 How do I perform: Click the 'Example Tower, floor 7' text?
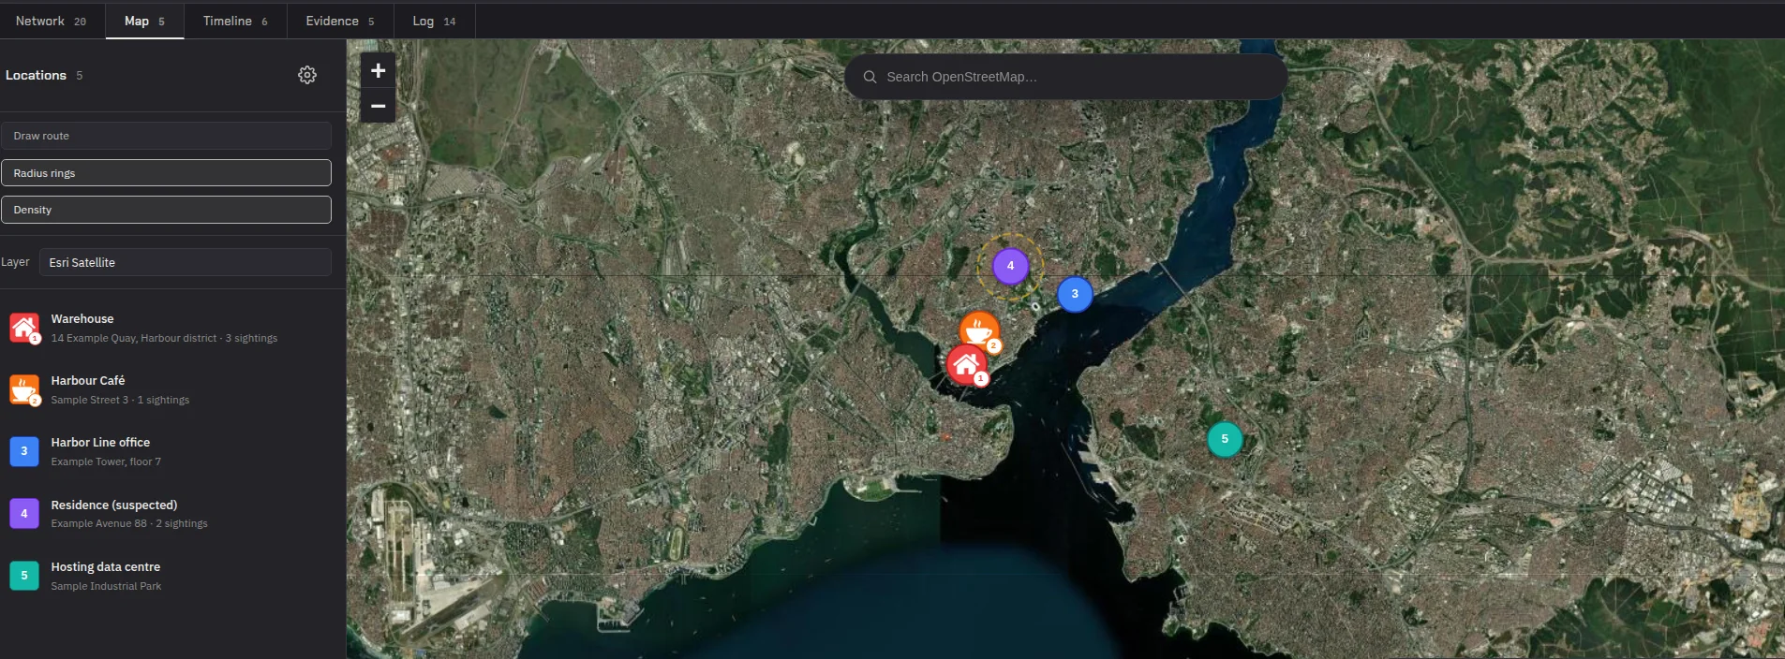pos(106,461)
